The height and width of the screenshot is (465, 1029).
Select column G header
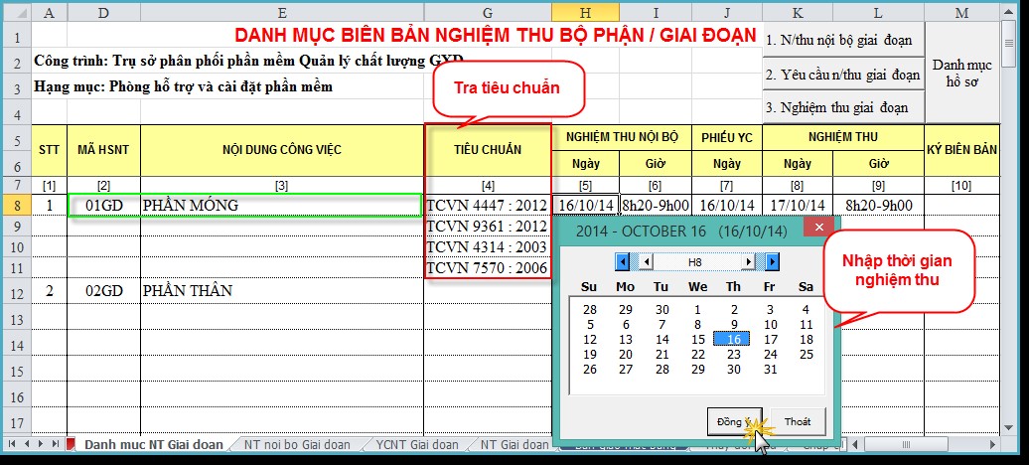pos(487,11)
